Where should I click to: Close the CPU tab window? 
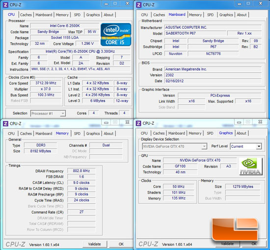click(128, 3)
